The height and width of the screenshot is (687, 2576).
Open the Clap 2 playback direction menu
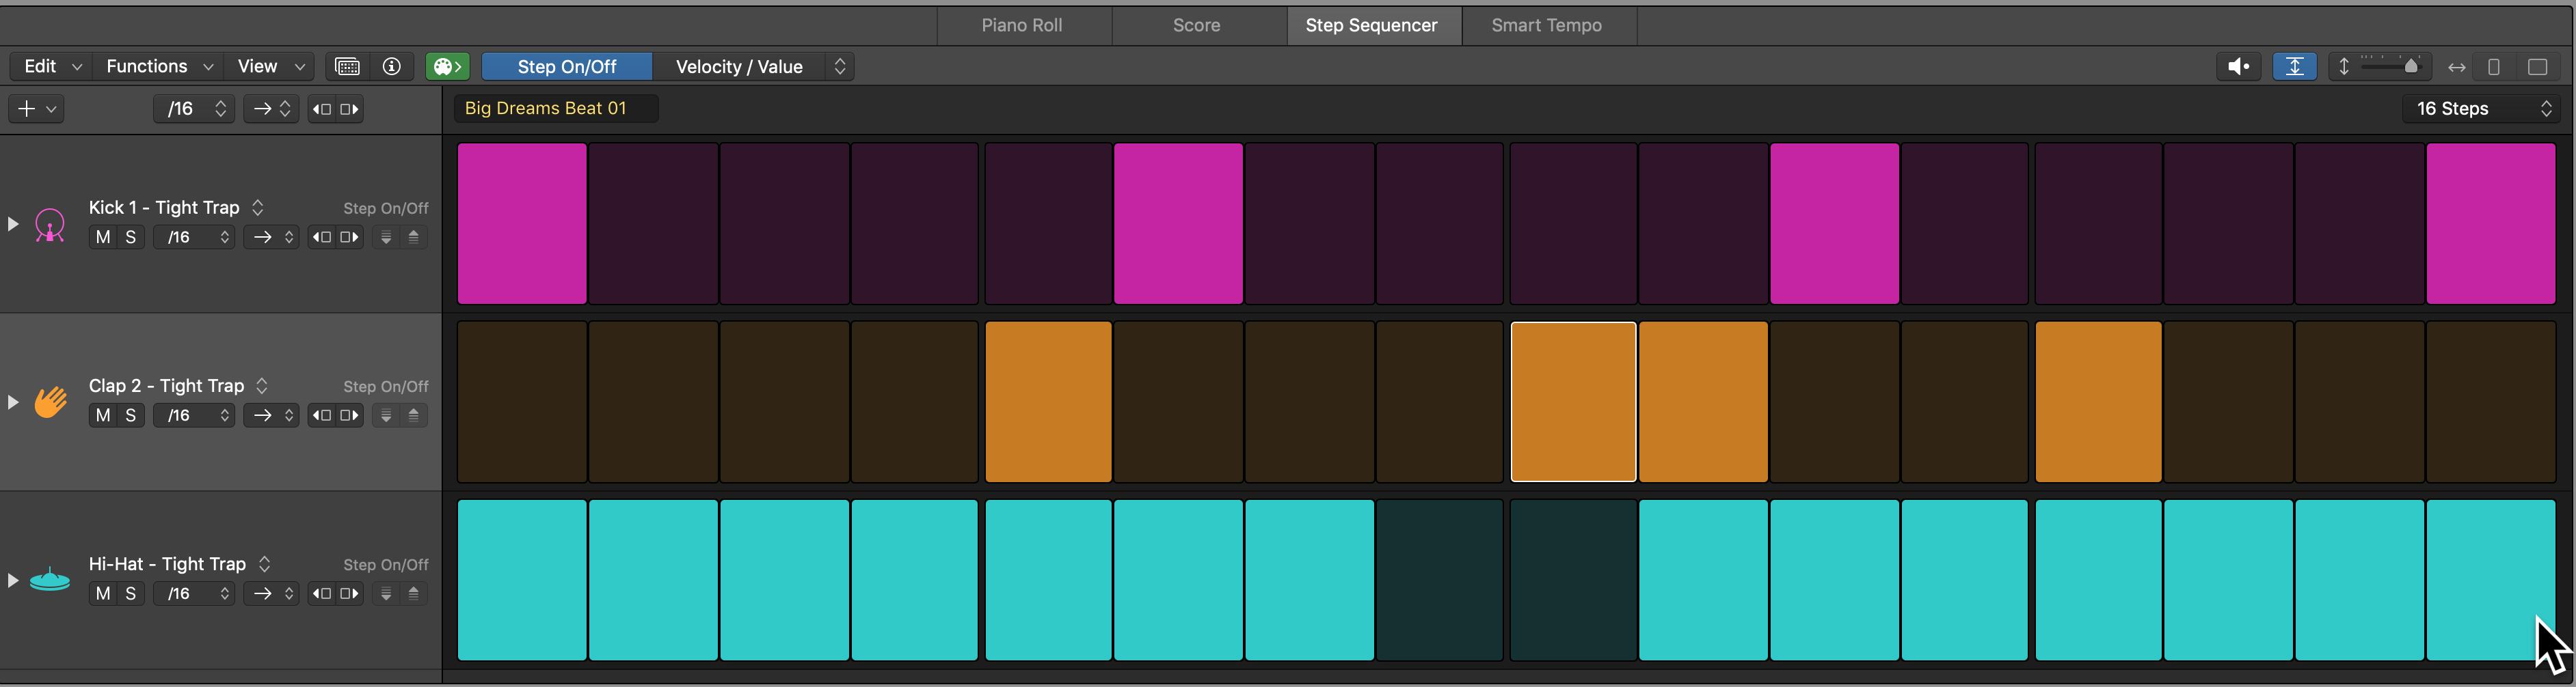point(272,415)
